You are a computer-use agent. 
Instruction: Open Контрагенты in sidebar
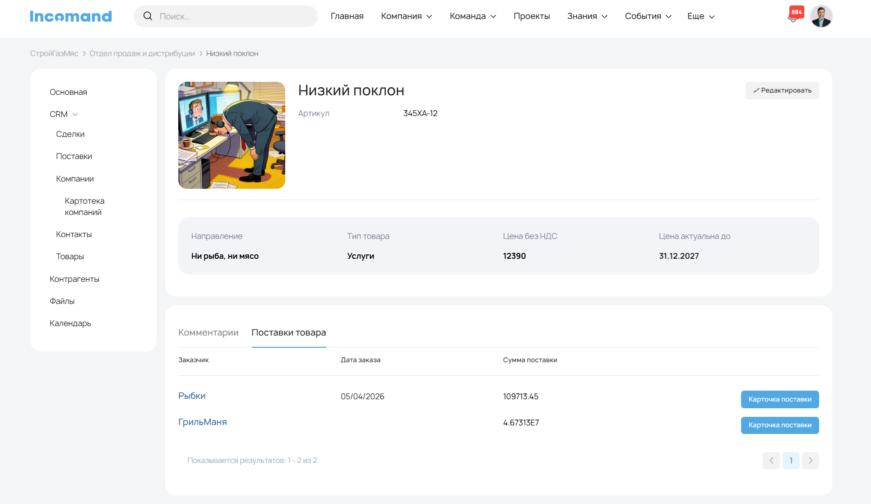click(74, 279)
